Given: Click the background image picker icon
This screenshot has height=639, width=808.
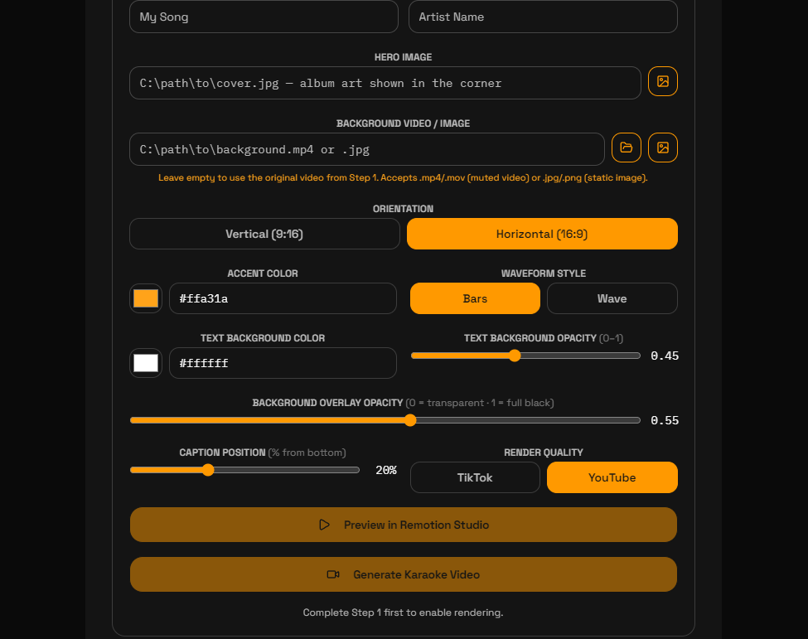Looking at the screenshot, I should 663,148.
